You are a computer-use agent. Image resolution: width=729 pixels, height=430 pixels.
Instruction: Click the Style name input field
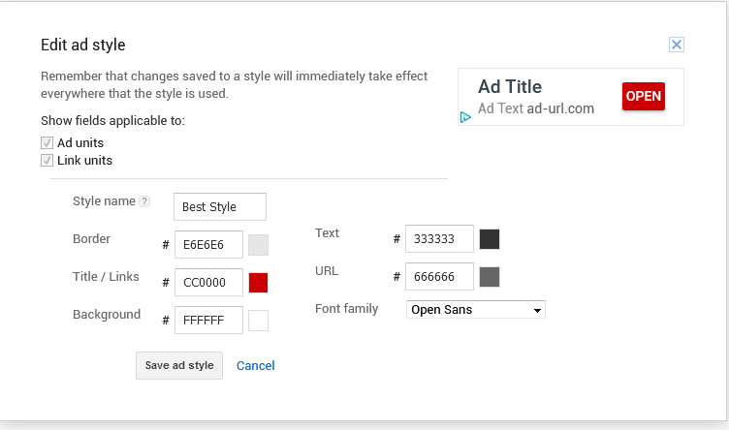click(x=220, y=207)
